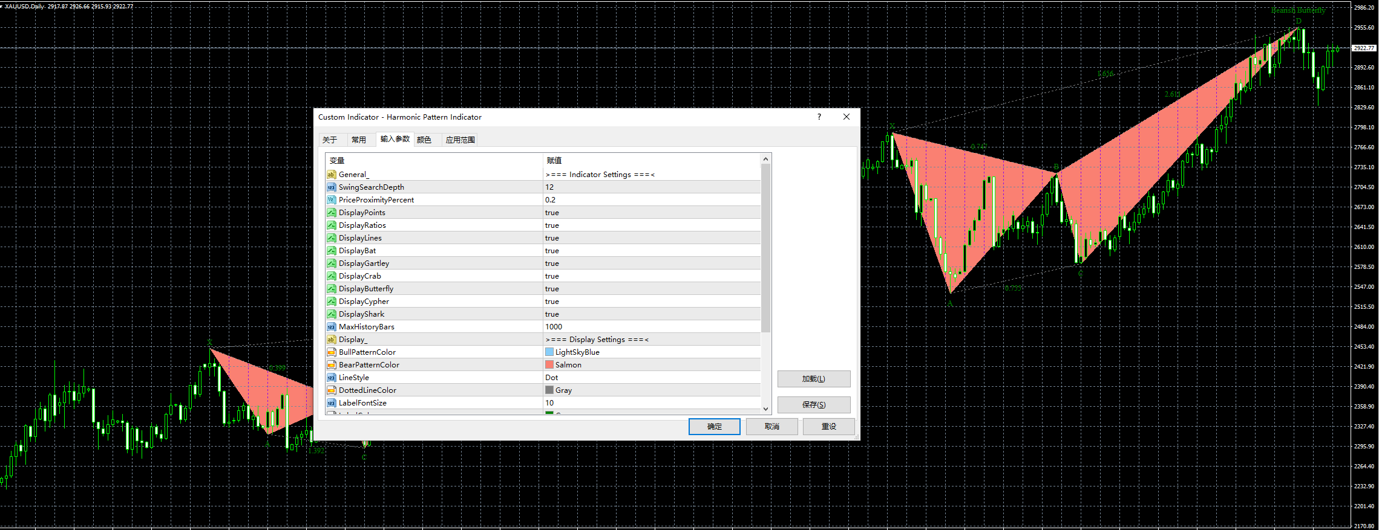
Task: Click the color-type icon beside BearPatternColor
Action: [331, 365]
